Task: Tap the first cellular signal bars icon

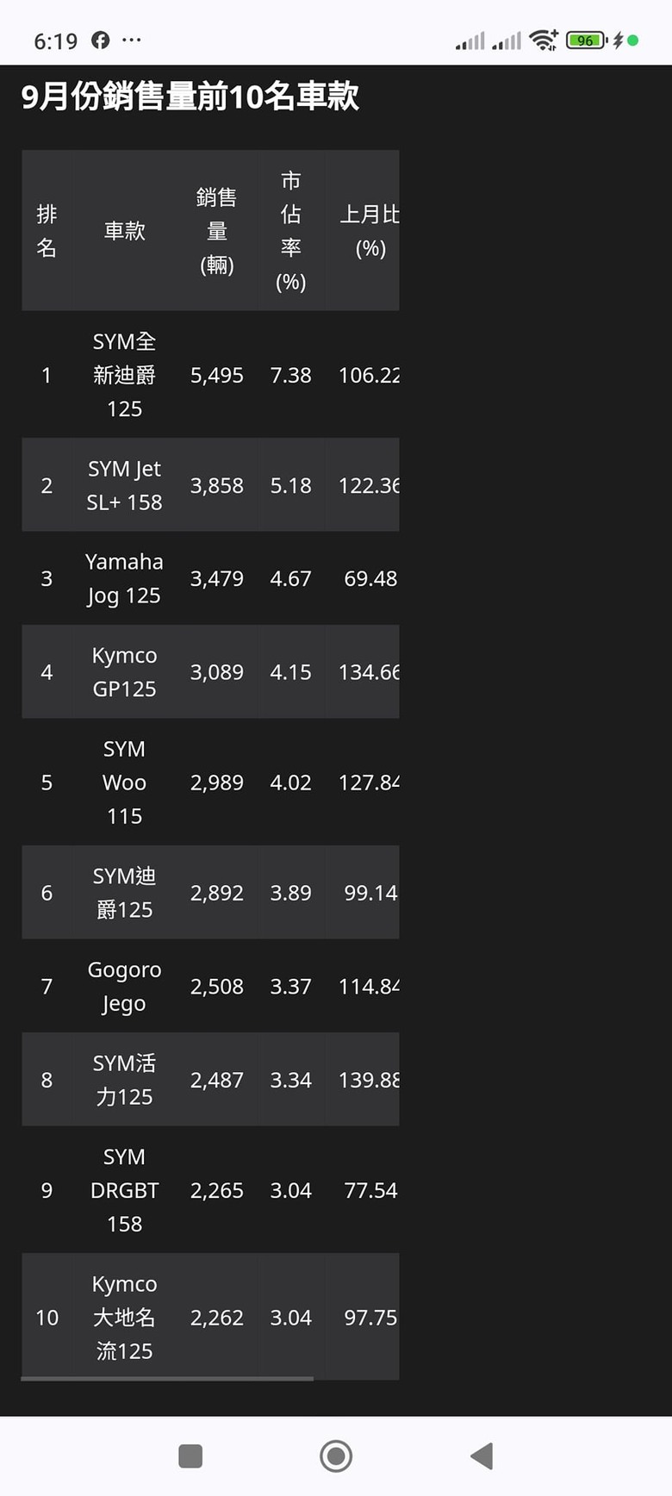Action: 470,41
